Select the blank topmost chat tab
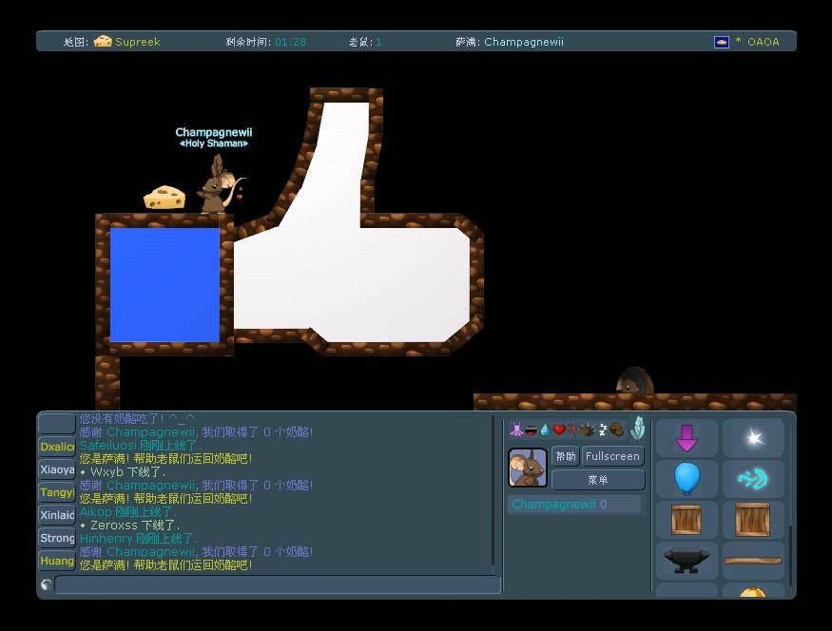 57,424
